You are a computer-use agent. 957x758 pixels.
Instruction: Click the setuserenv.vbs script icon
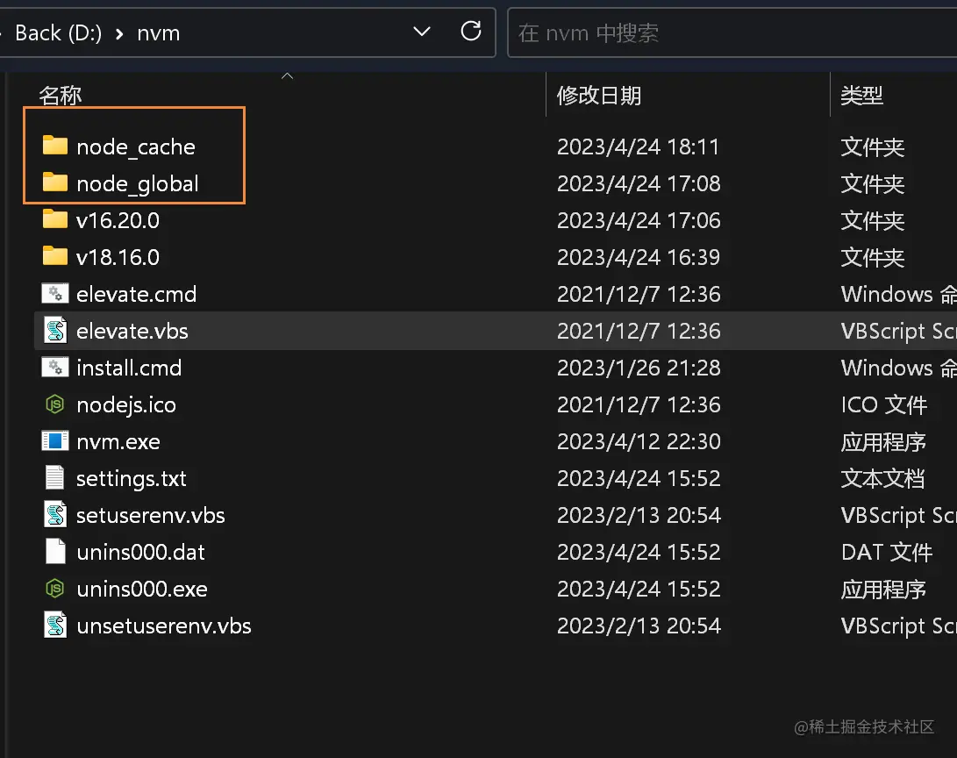[55, 514]
